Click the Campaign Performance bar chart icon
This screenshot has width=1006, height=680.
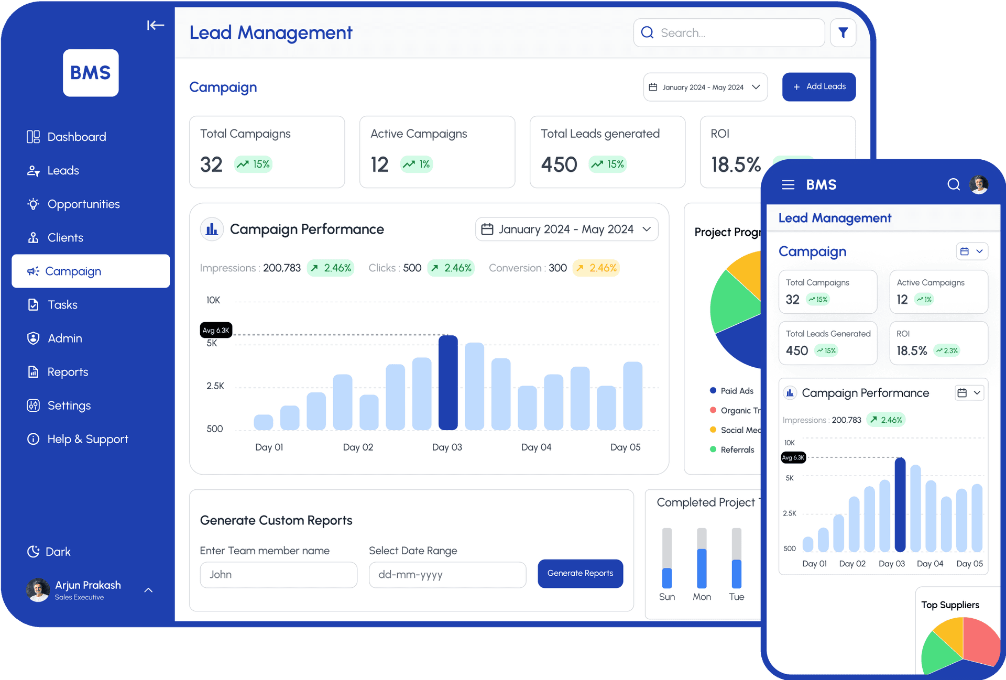click(x=212, y=229)
